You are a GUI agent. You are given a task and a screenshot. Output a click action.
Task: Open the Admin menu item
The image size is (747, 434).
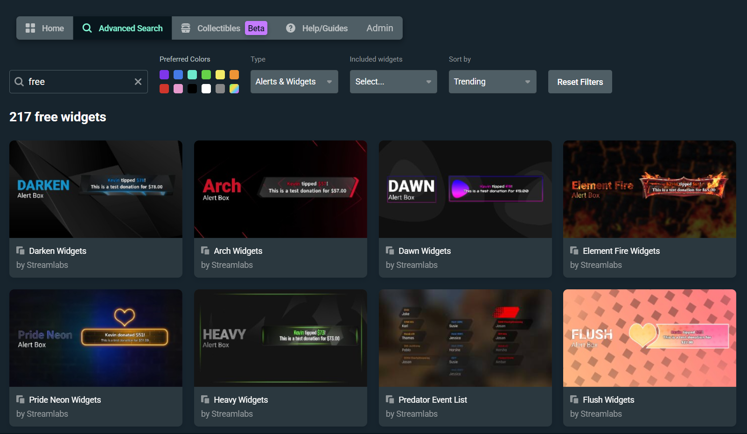(x=379, y=28)
